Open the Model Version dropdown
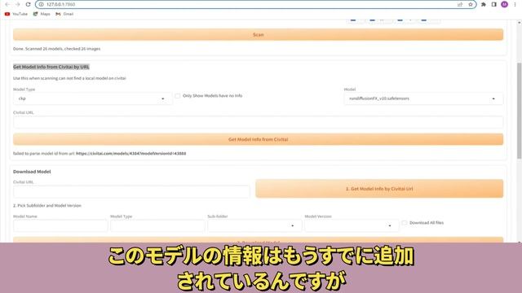 pos(352,225)
